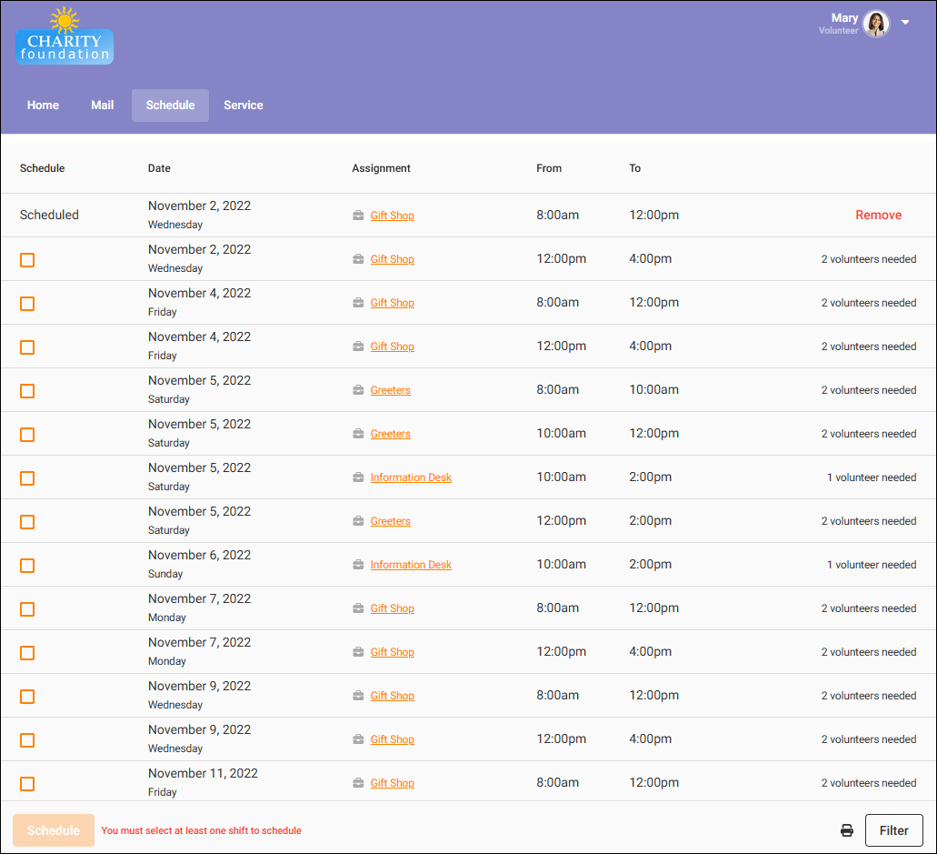937x854 pixels.
Task: Open the profile dropdown next to Mary
Action: point(905,23)
